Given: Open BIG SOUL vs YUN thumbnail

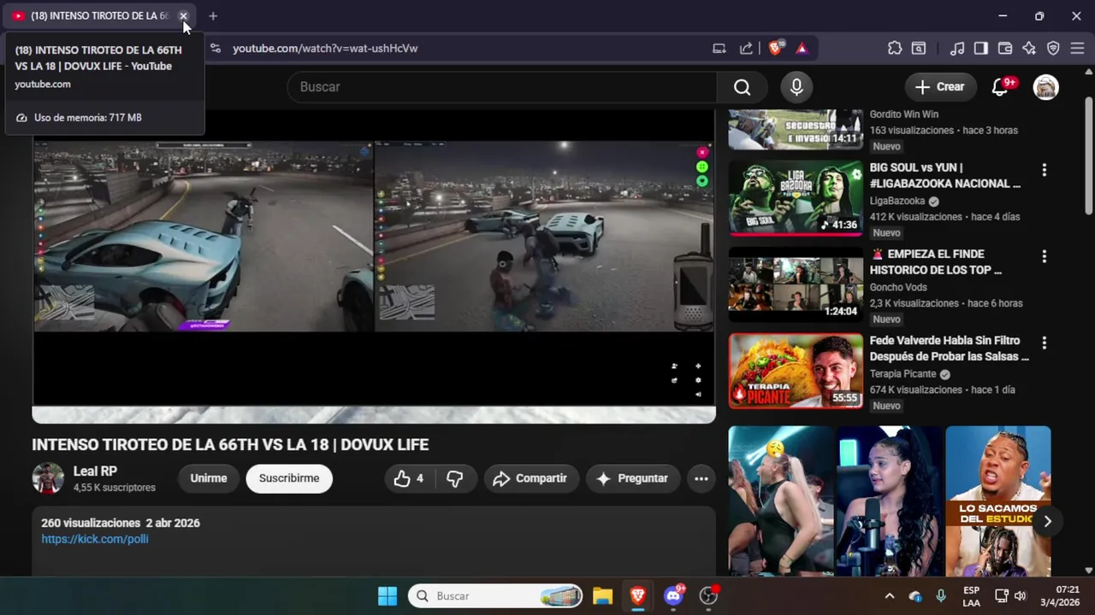Looking at the screenshot, I should tap(796, 198).
